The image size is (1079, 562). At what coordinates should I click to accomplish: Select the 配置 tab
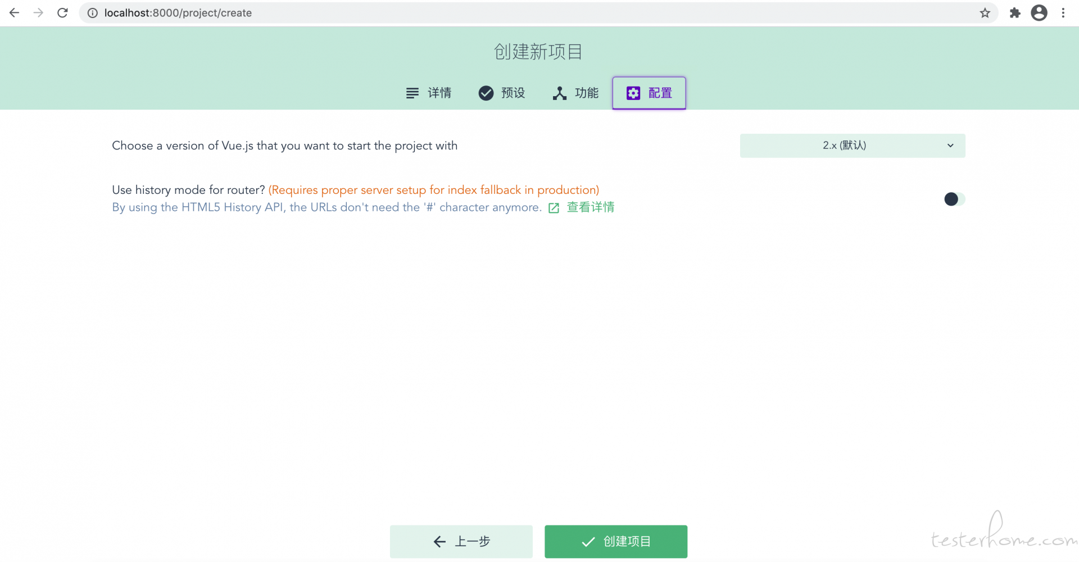tap(649, 93)
